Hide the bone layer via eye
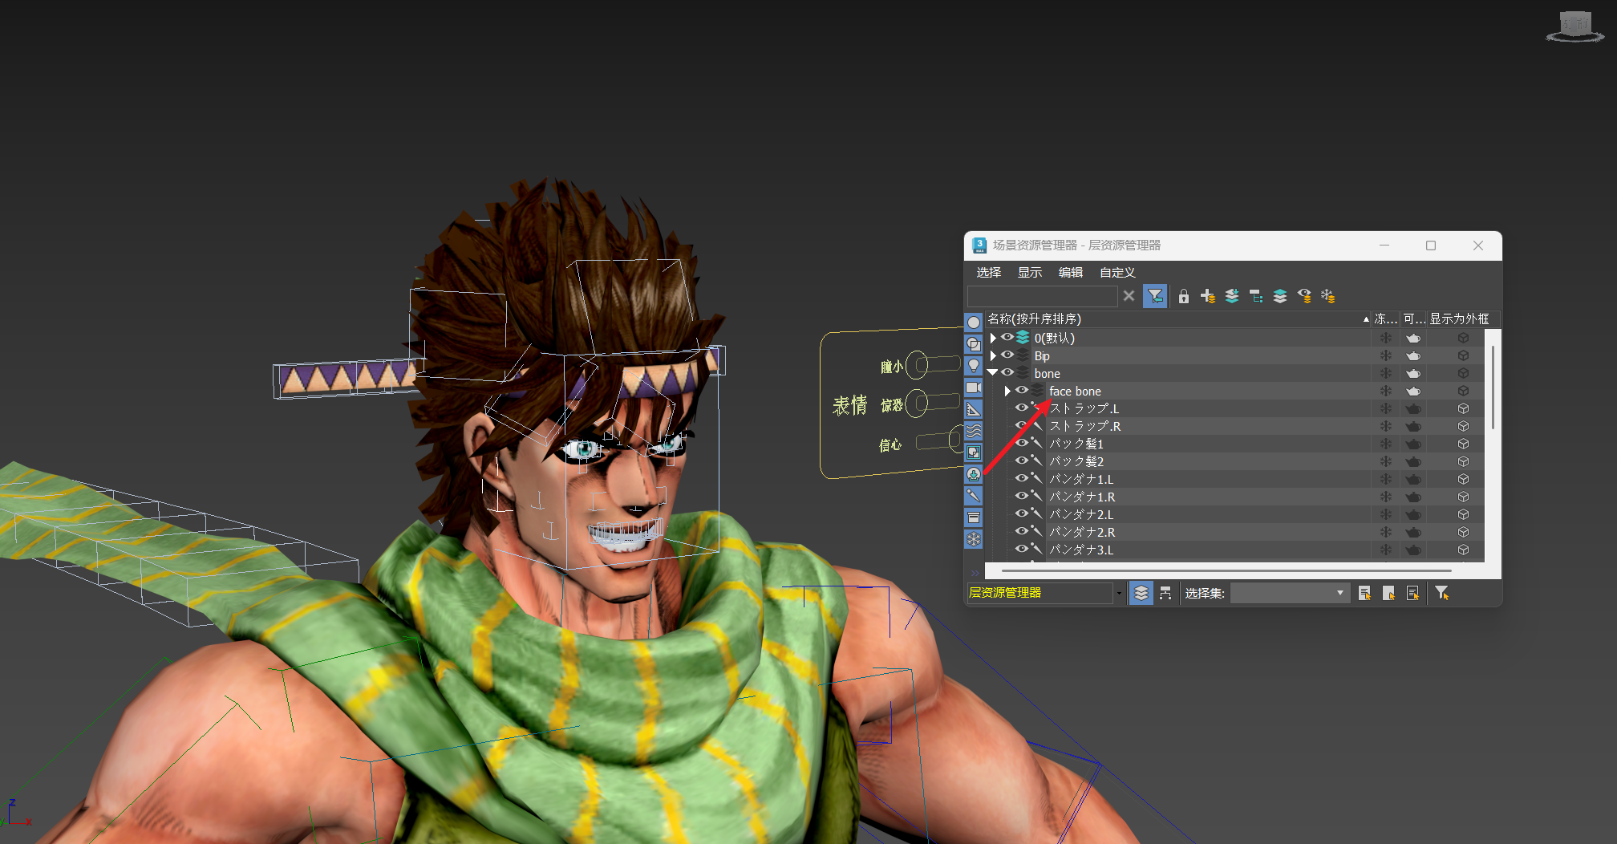 tap(1007, 373)
